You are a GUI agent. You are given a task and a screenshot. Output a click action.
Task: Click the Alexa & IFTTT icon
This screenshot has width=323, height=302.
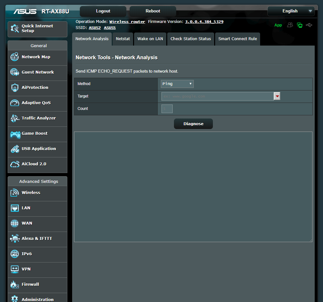tap(15, 239)
